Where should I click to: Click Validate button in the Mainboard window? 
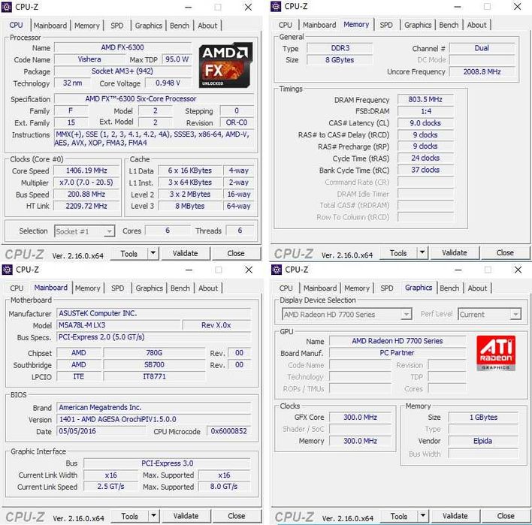point(186,516)
